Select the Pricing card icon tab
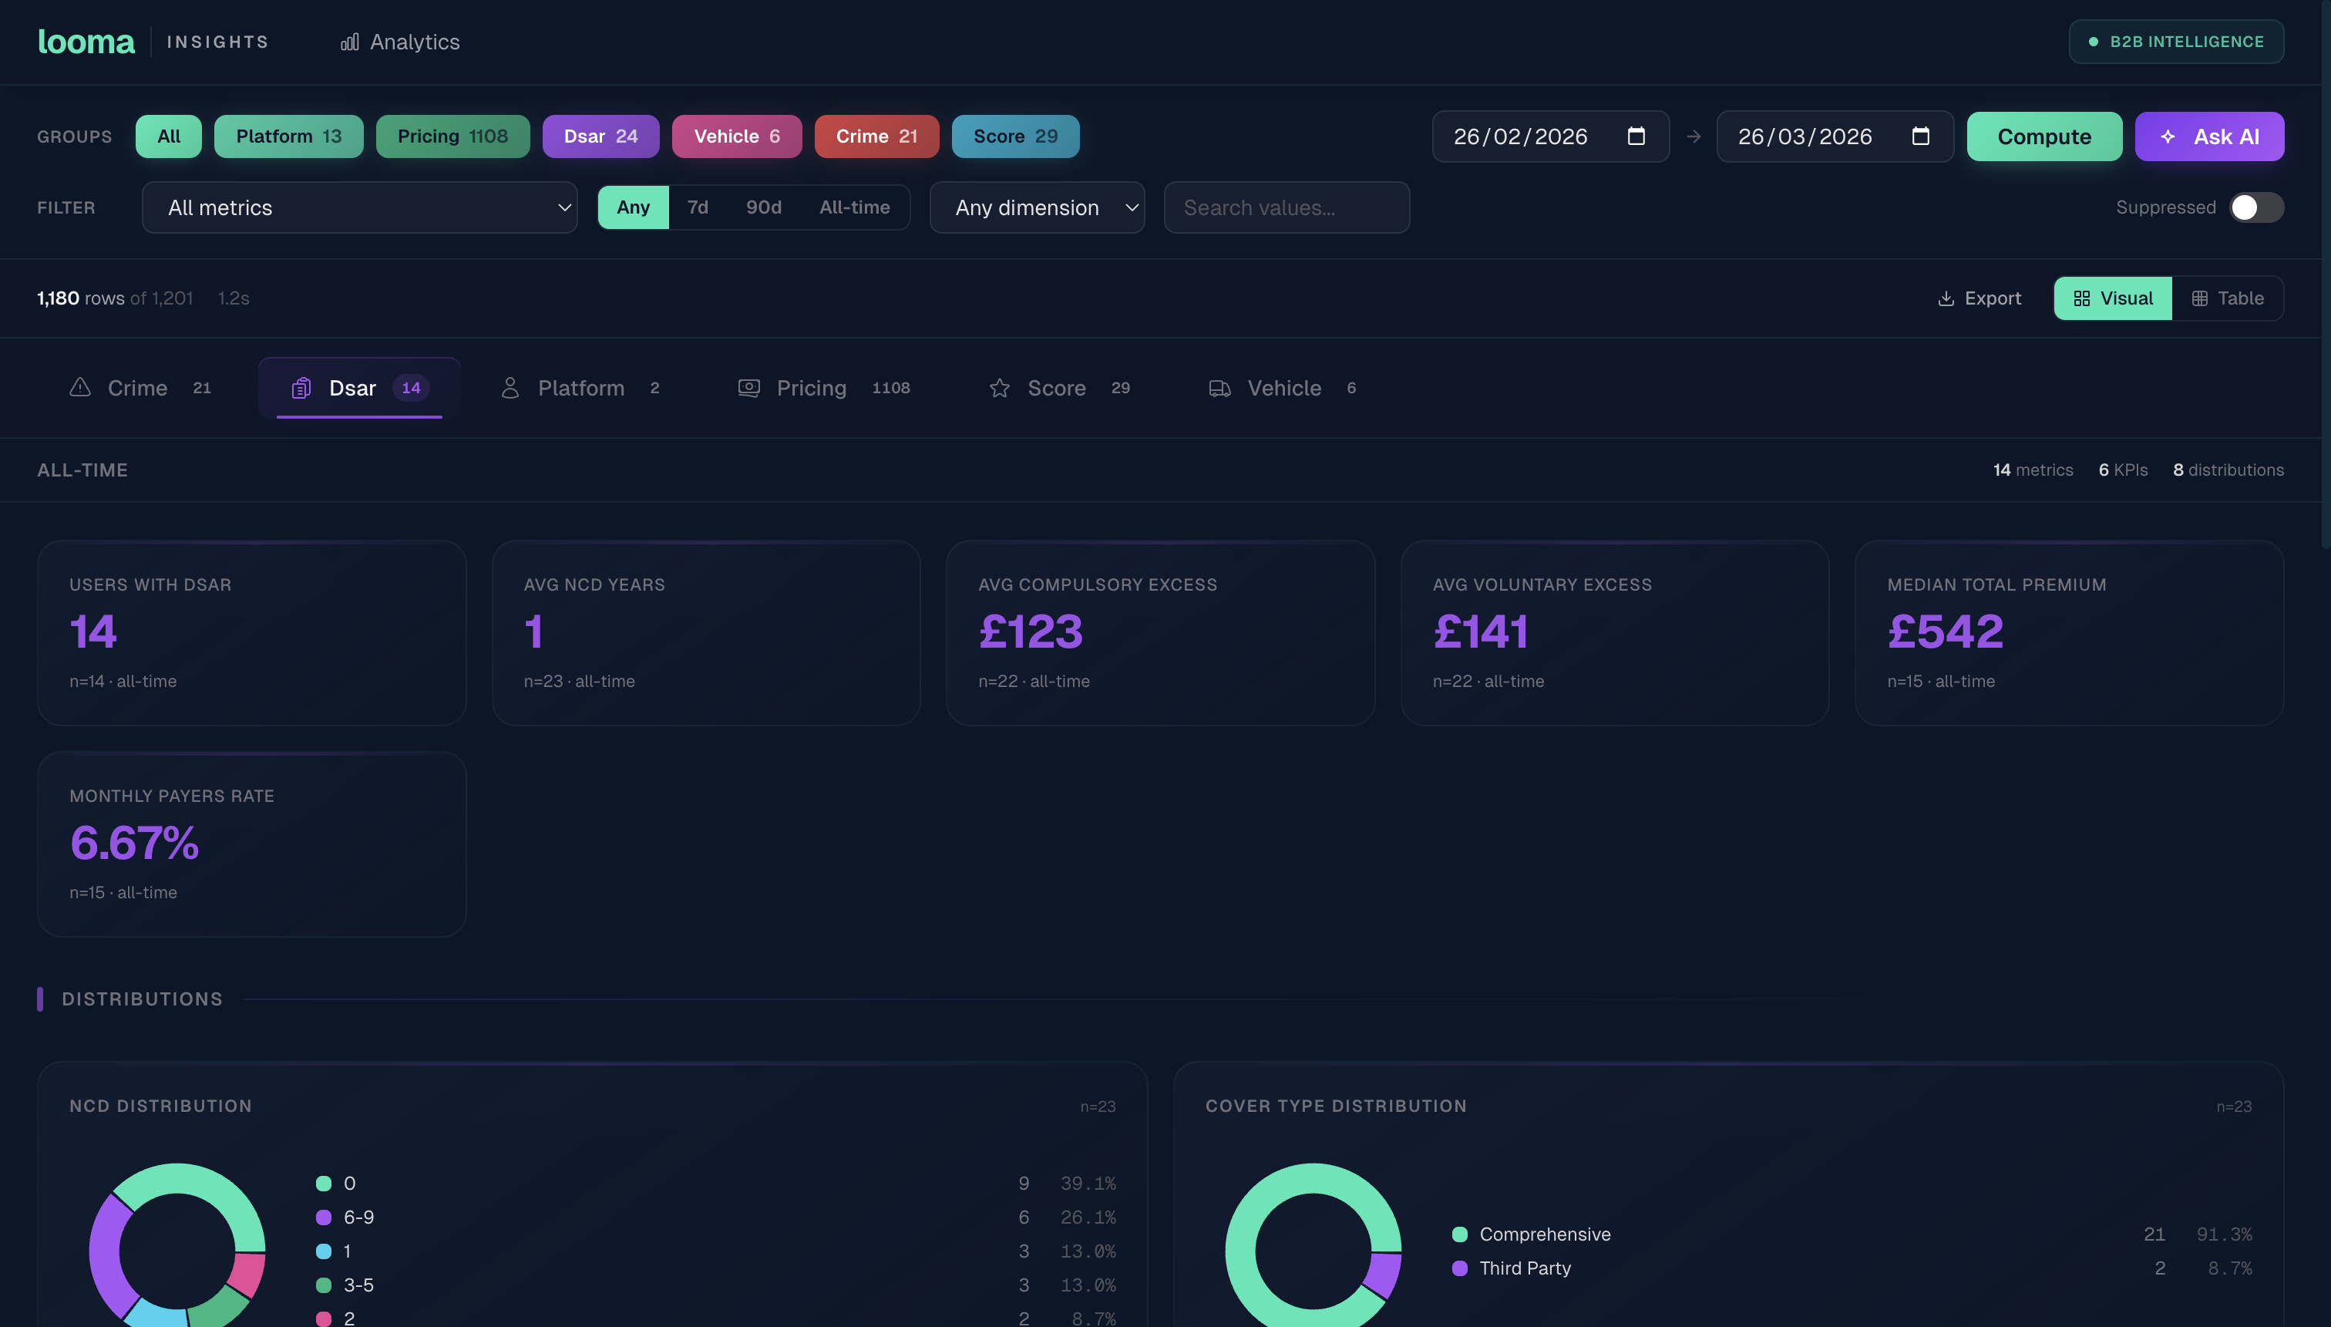 (x=748, y=387)
